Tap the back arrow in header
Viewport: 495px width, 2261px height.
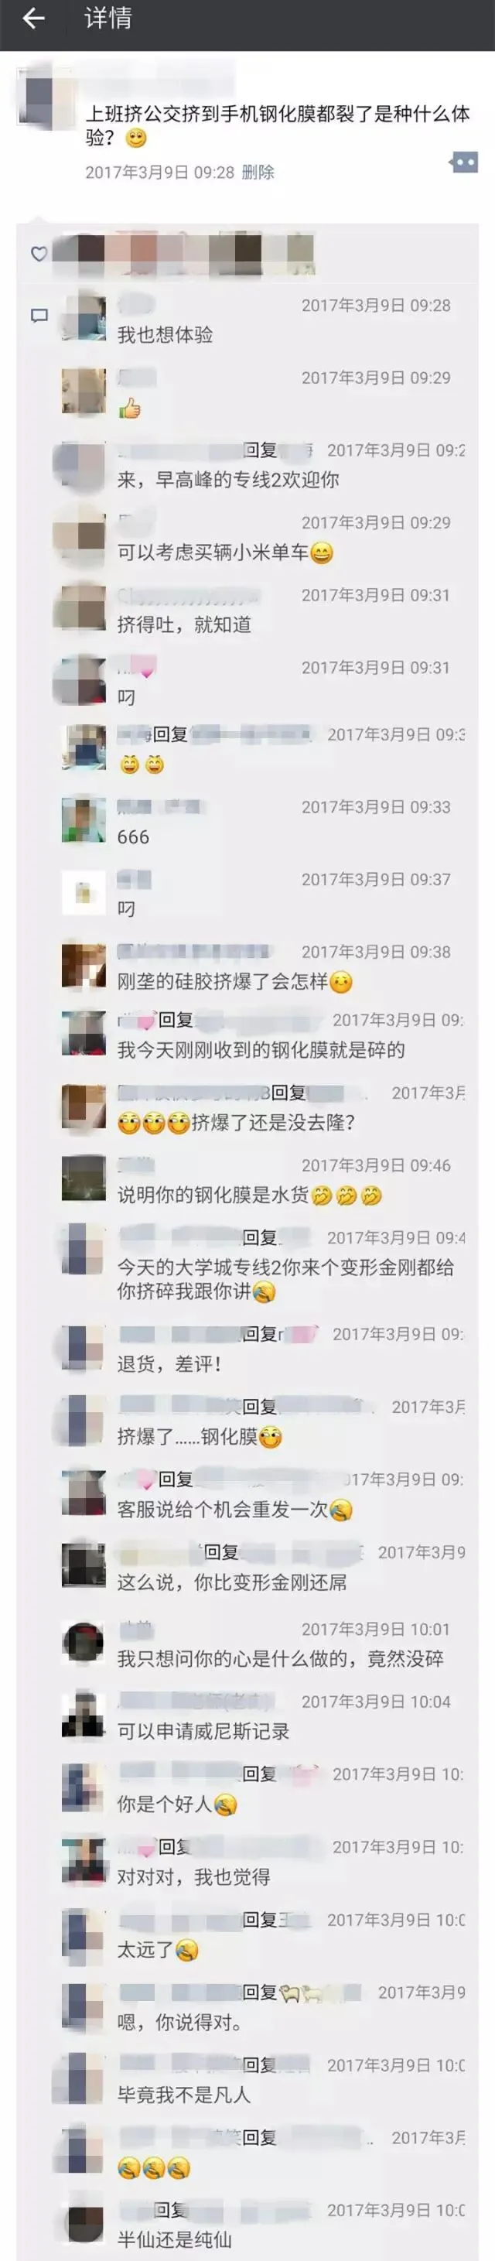tap(33, 19)
